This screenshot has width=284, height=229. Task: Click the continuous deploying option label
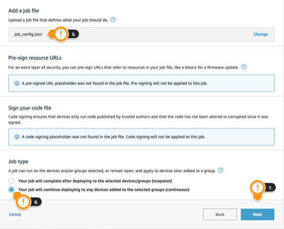click(x=104, y=190)
